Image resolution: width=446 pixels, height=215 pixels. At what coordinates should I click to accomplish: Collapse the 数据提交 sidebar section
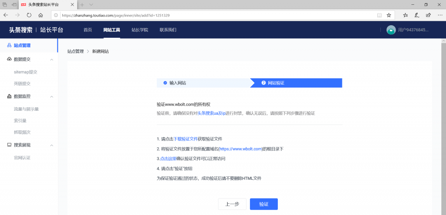[51, 59]
